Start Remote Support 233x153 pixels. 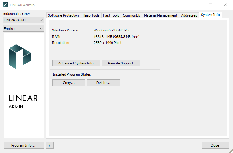point(121,63)
